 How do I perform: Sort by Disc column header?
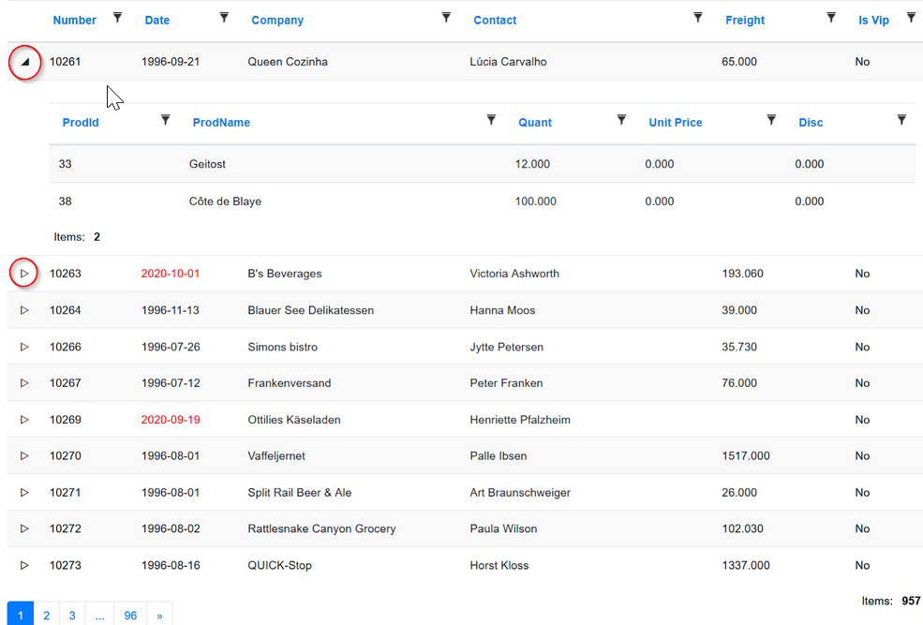(x=811, y=123)
